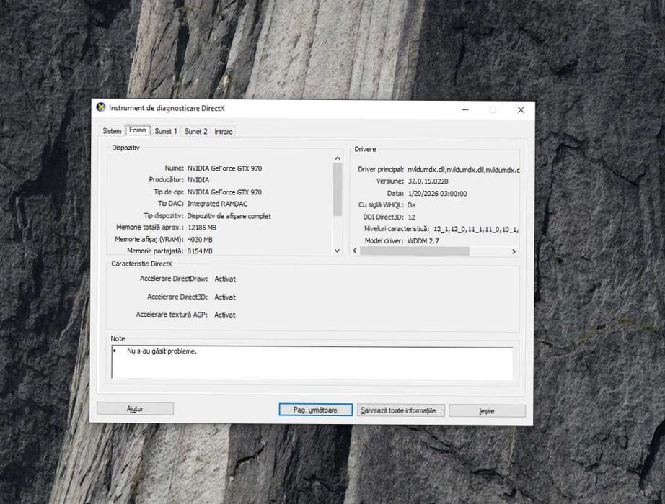The height and width of the screenshot is (504, 665).
Task: Click Accelerare DirectDraw Activat value
Action: coord(225,279)
